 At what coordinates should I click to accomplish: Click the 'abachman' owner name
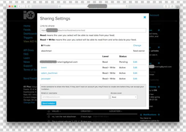[46, 51]
